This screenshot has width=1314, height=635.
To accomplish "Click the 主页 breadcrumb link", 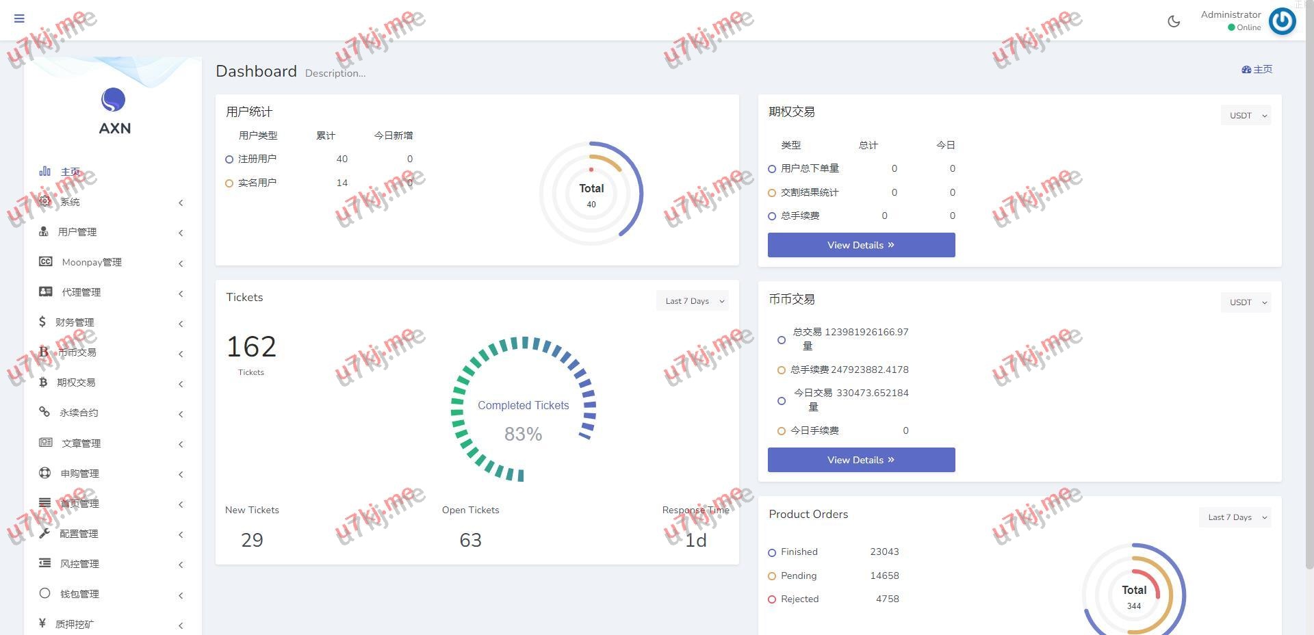I will coord(1257,69).
